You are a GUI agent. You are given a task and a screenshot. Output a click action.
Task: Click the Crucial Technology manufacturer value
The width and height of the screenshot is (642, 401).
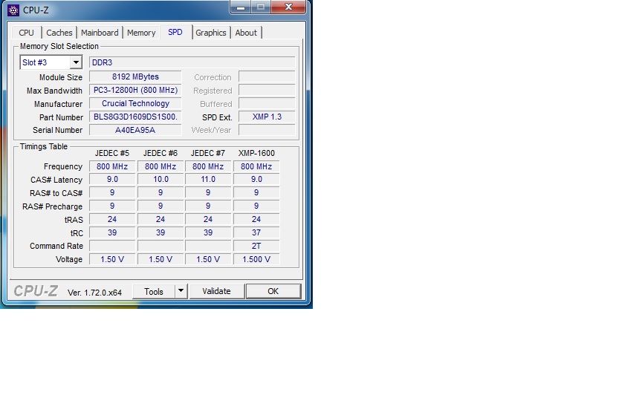point(135,103)
